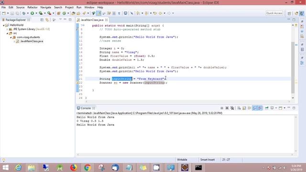Click line 22 warning marker in editor
Viewport: 306px width, 172px height.
(77, 83)
